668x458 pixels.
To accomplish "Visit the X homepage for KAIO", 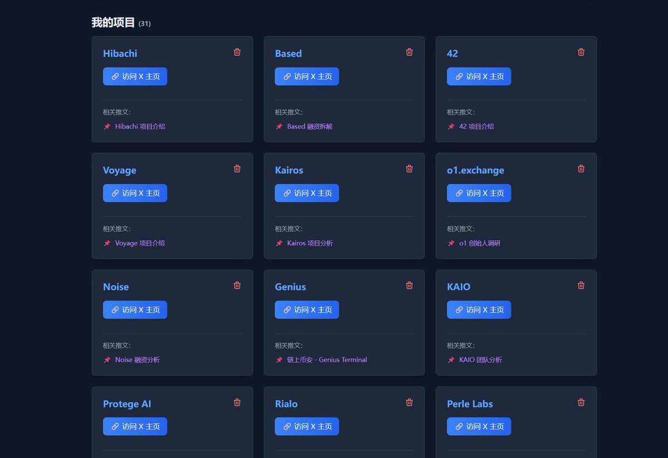I will (479, 310).
